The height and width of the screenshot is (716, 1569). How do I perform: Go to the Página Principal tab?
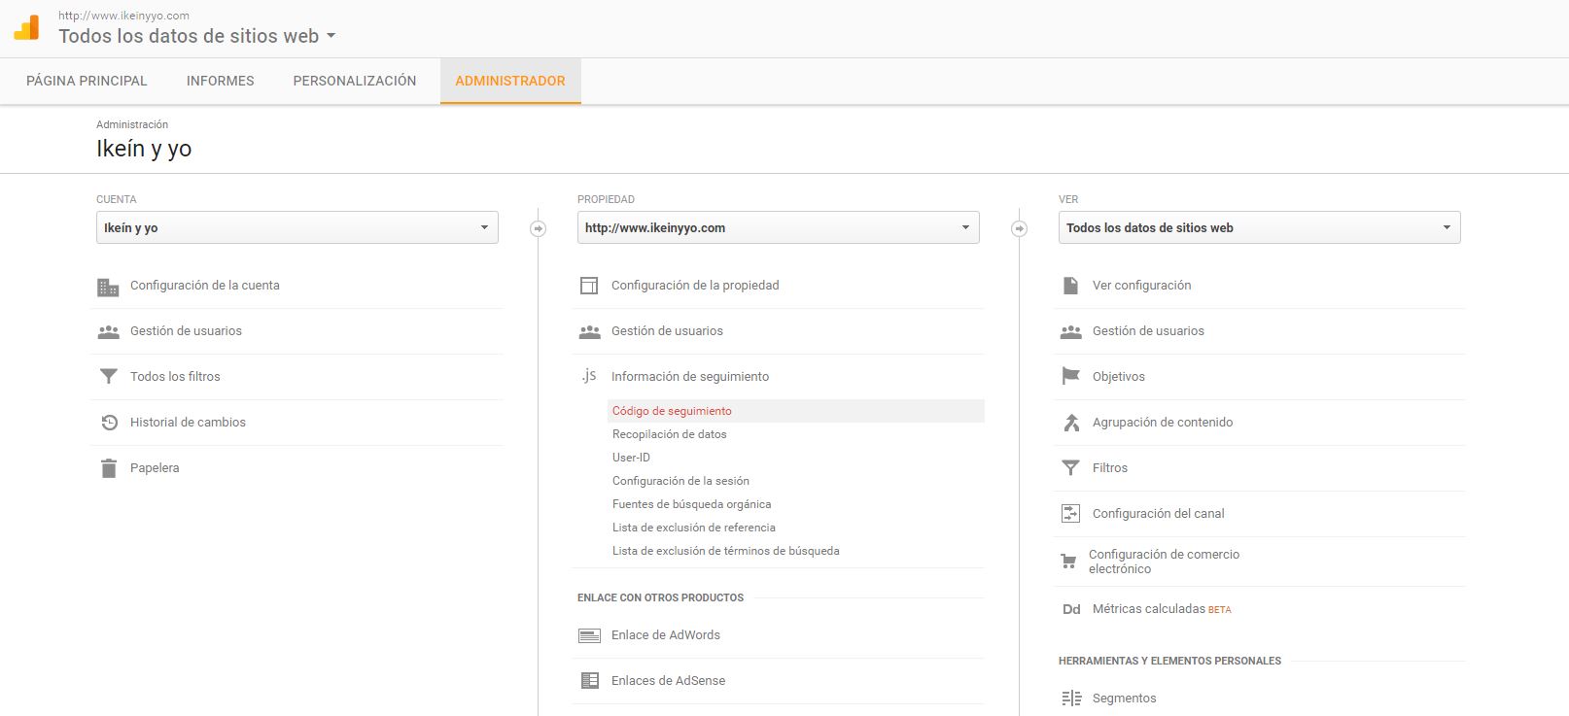coord(87,81)
